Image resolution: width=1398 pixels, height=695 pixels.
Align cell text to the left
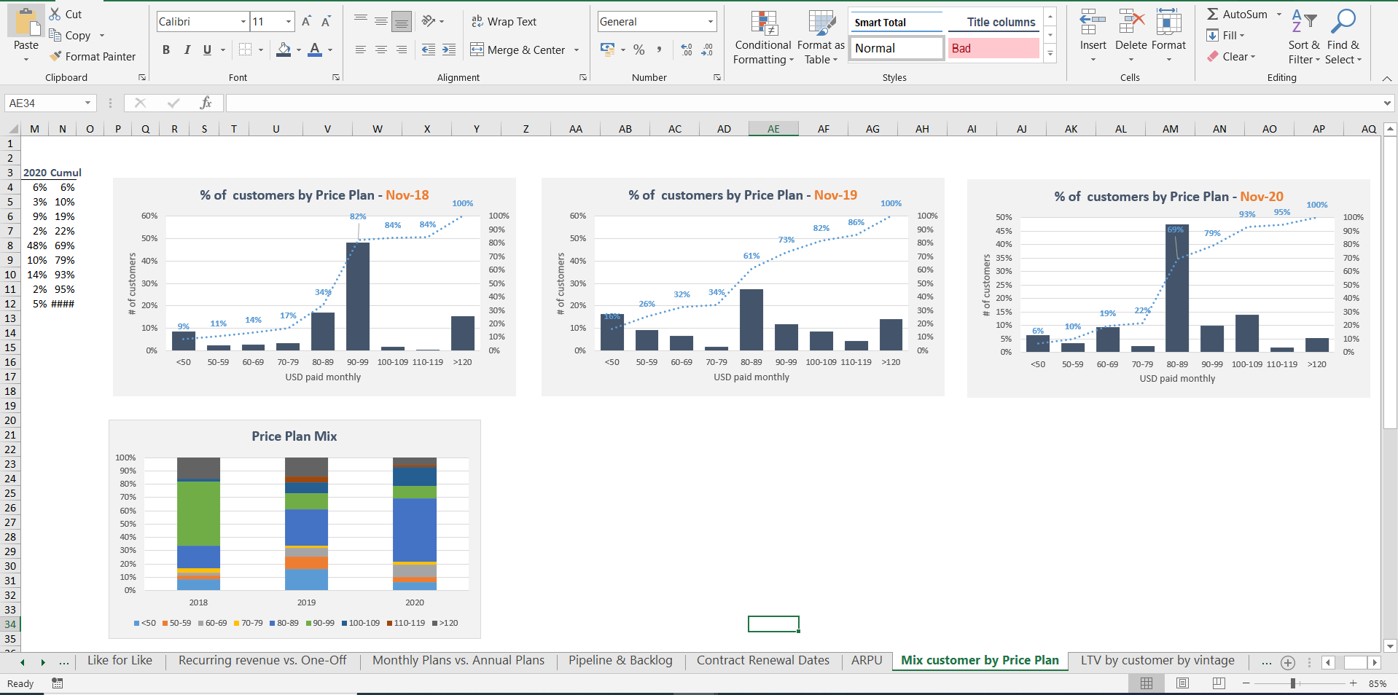click(361, 50)
